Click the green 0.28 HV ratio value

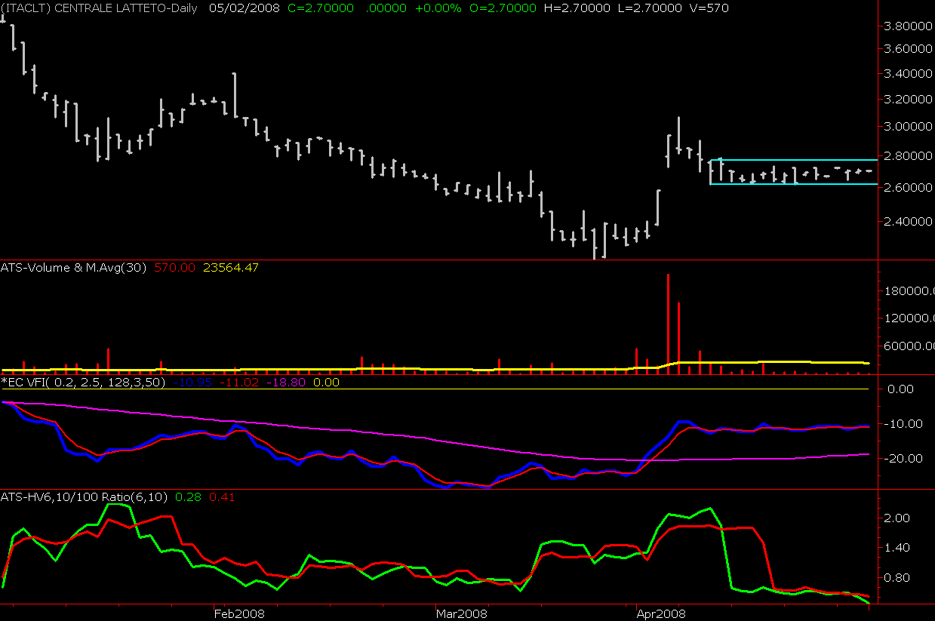click(186, 496)
